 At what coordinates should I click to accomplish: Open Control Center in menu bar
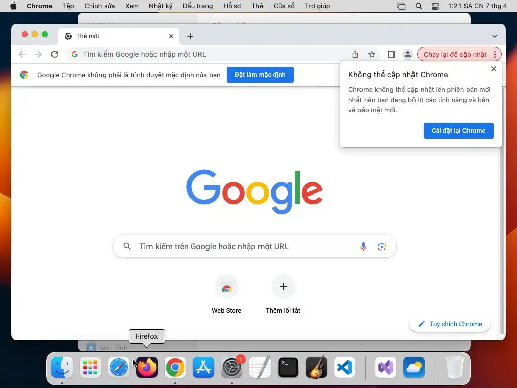pos(435,6)
